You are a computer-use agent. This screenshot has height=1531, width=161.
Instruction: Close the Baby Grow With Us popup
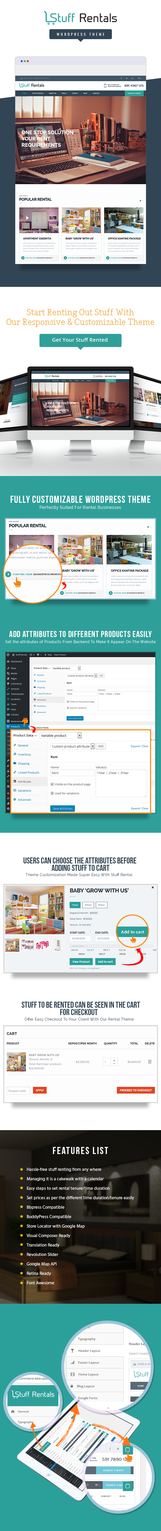[x=153, y=887]
